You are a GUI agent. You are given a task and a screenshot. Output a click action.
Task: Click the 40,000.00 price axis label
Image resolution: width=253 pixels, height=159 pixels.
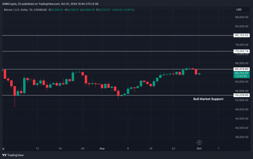click(242, 128)
